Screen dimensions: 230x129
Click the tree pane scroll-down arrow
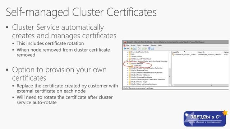[x=170, y=85]
